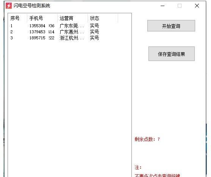This screenshot has height=177, width=211.
Task: Click the 实号 status in row 3
Action: click(94, 38)
